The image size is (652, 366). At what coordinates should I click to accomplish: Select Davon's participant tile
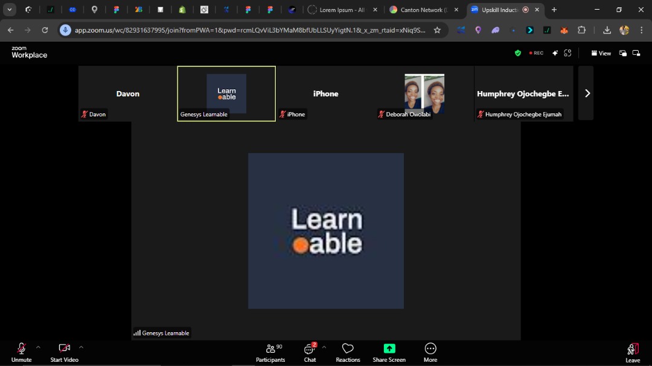pos(127,93)
